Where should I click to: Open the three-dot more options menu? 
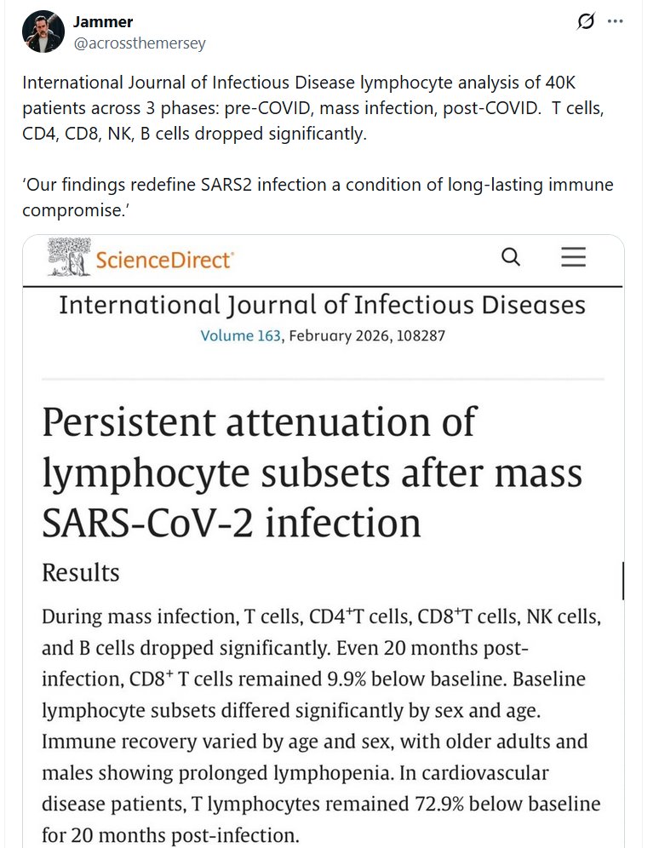coord(616,22)
